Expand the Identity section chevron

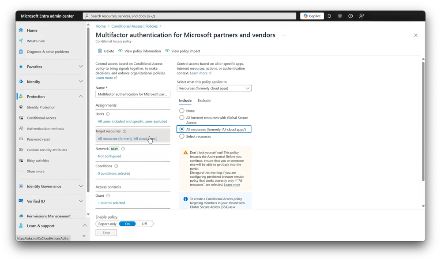point(81,82)
